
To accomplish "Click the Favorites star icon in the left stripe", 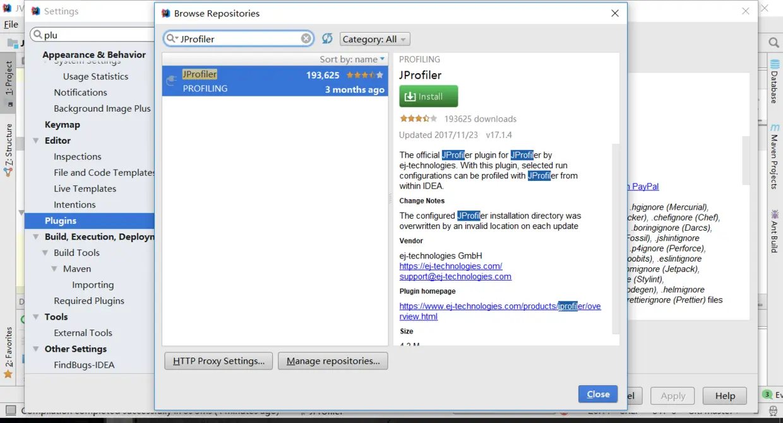I will (x=8, y=374).
